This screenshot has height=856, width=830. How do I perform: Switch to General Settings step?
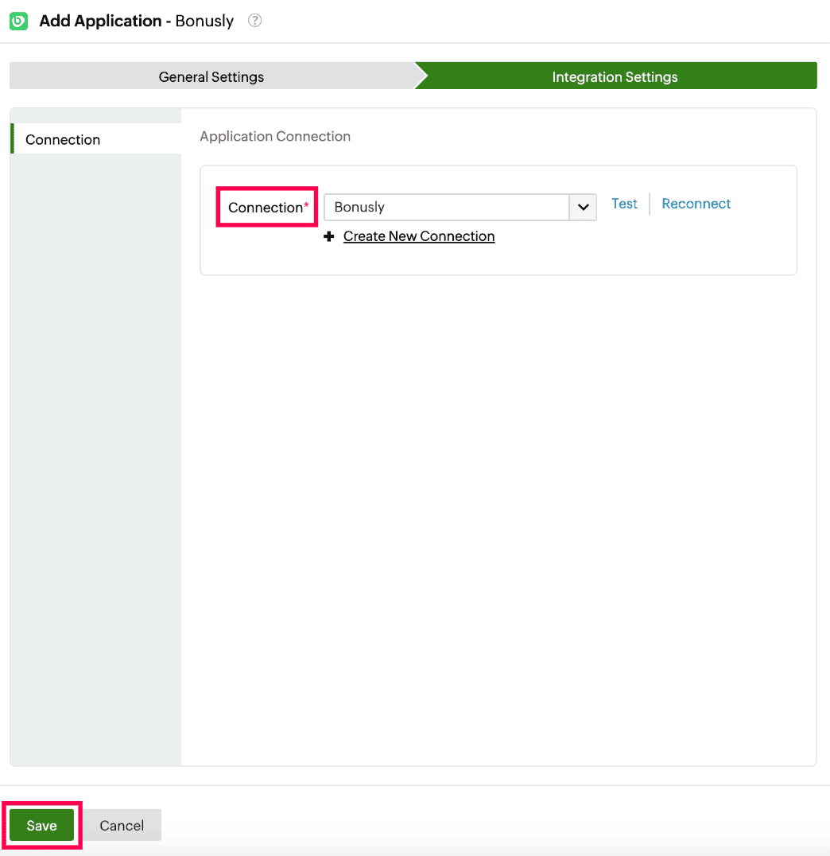click(211, 76)
